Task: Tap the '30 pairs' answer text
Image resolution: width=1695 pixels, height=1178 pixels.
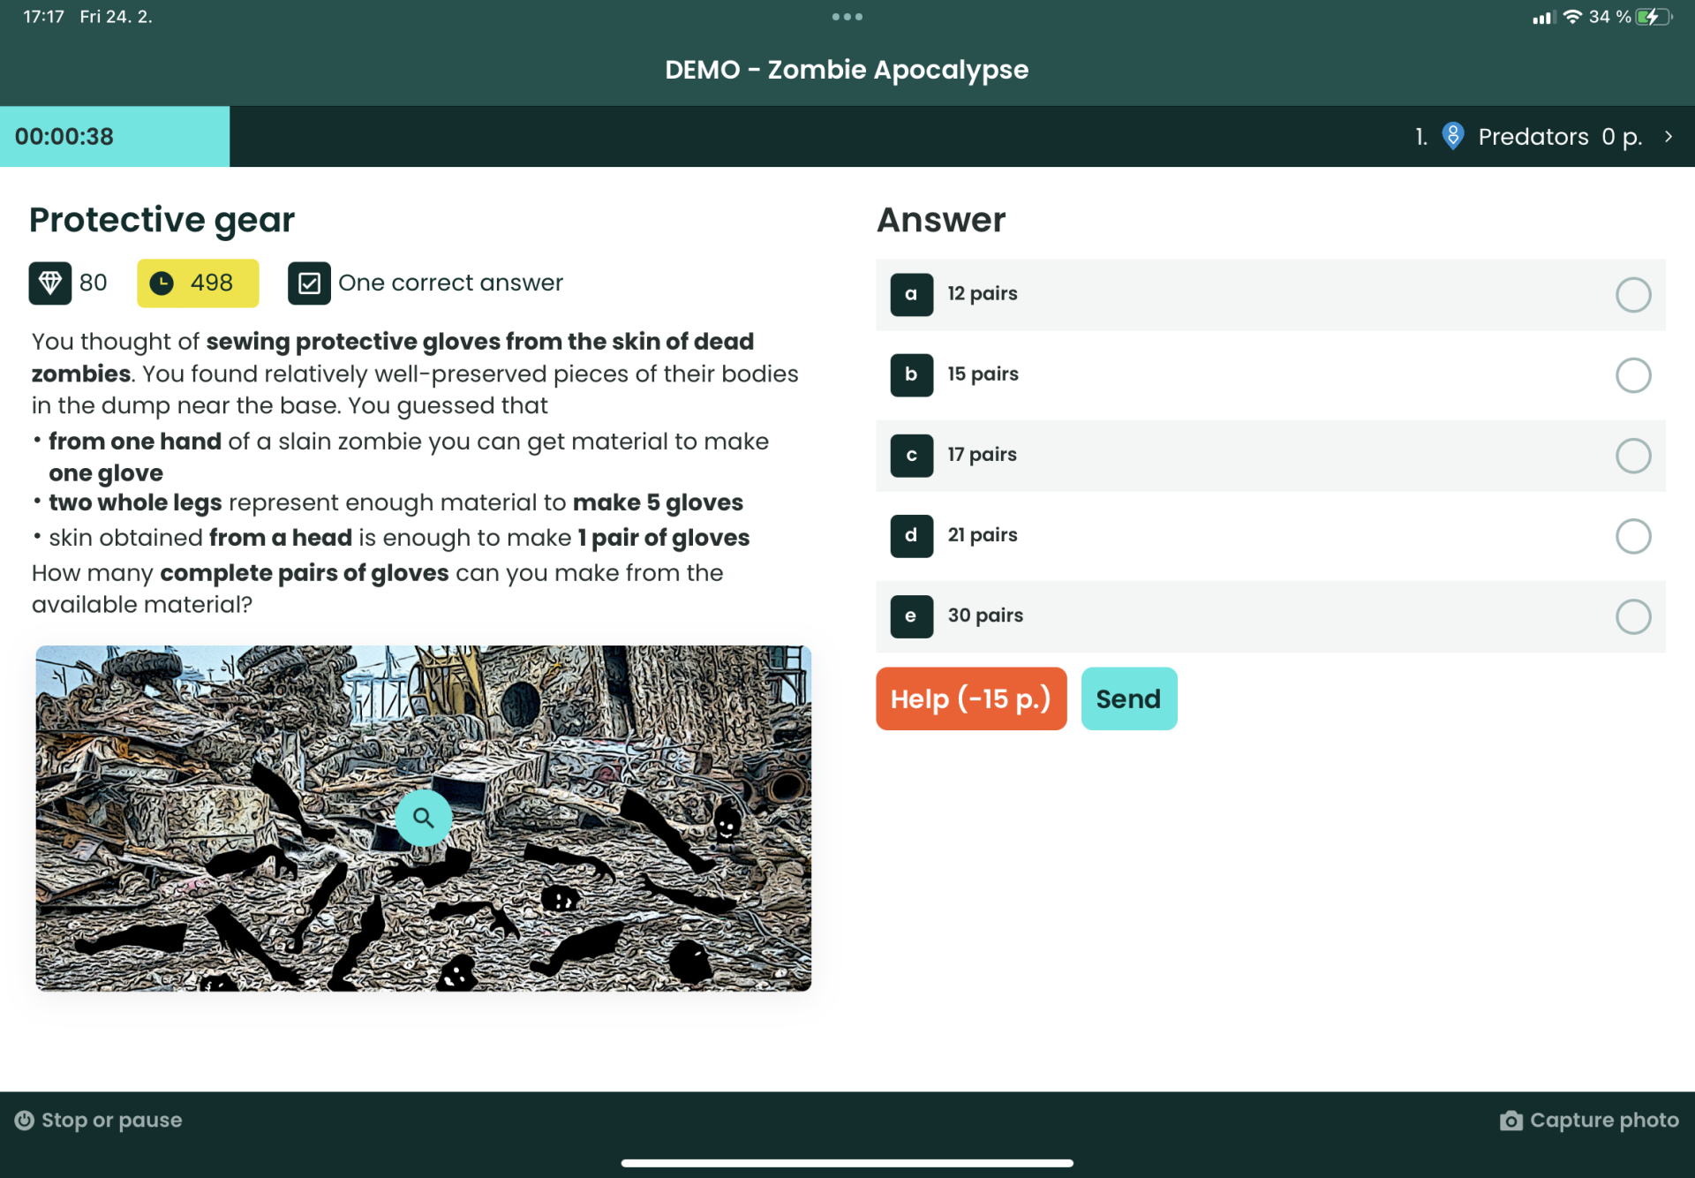Action: [985, 615]
